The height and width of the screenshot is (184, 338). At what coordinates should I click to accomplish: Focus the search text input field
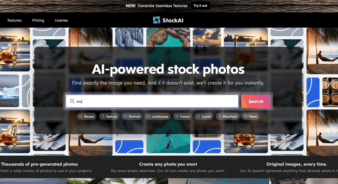[x=152, y=101]
